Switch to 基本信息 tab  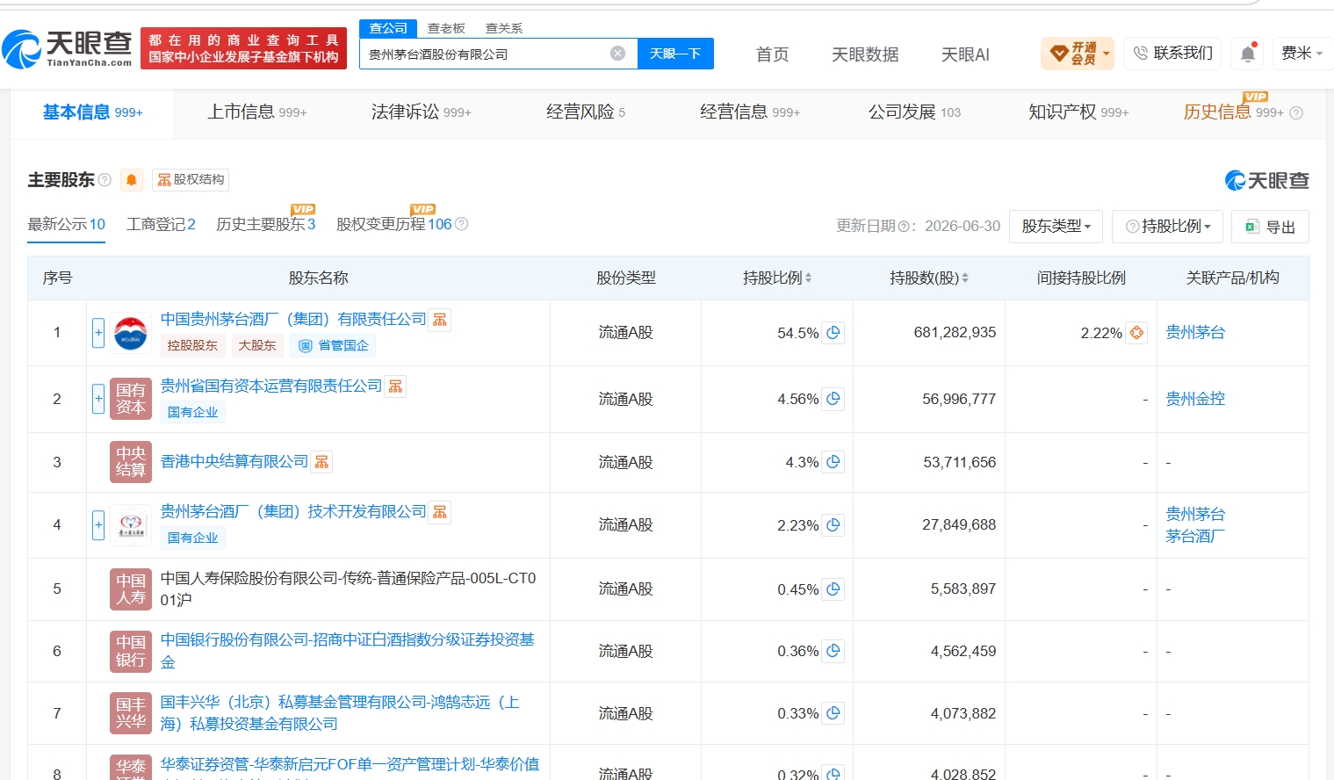[92, 112]
